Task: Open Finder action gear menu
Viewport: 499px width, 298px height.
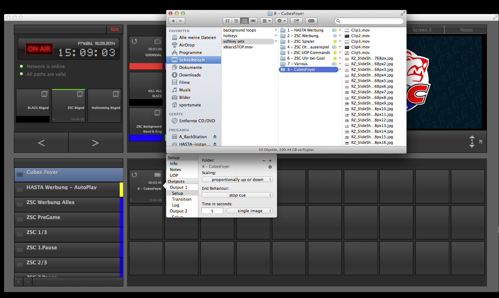Action: pyautogui.click(x=281, y=21)
